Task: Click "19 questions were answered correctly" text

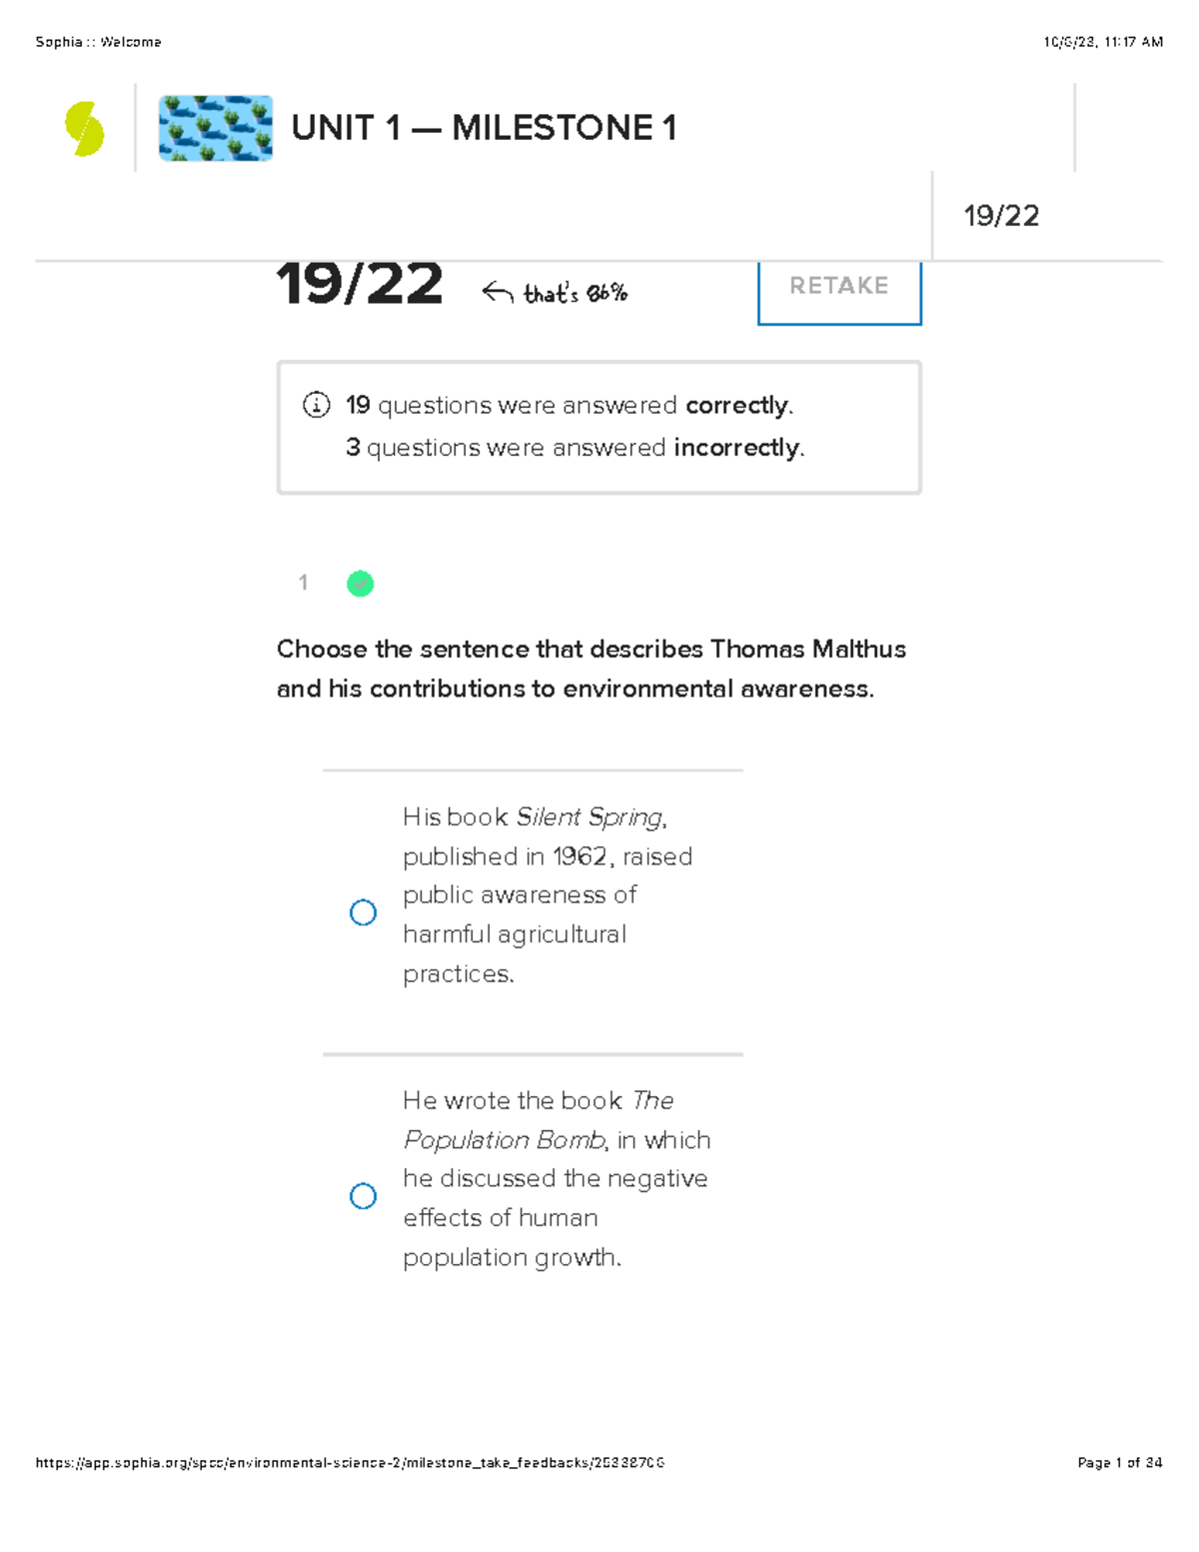Action: pyautogui.click(x=570, y=405)
